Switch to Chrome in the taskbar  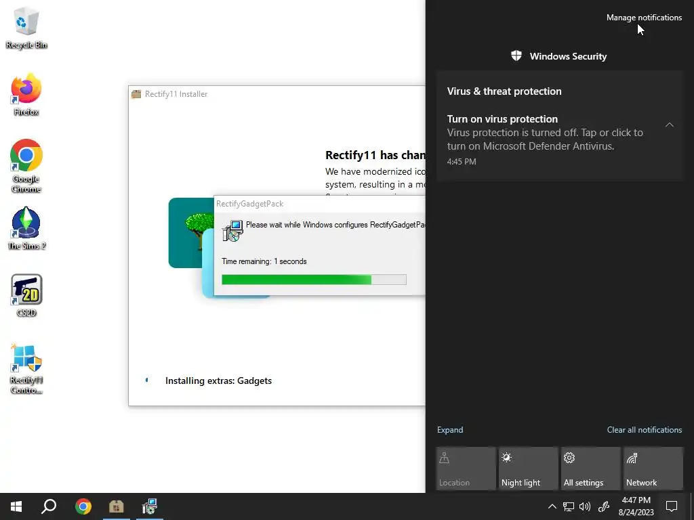click(x=83, y=506)
